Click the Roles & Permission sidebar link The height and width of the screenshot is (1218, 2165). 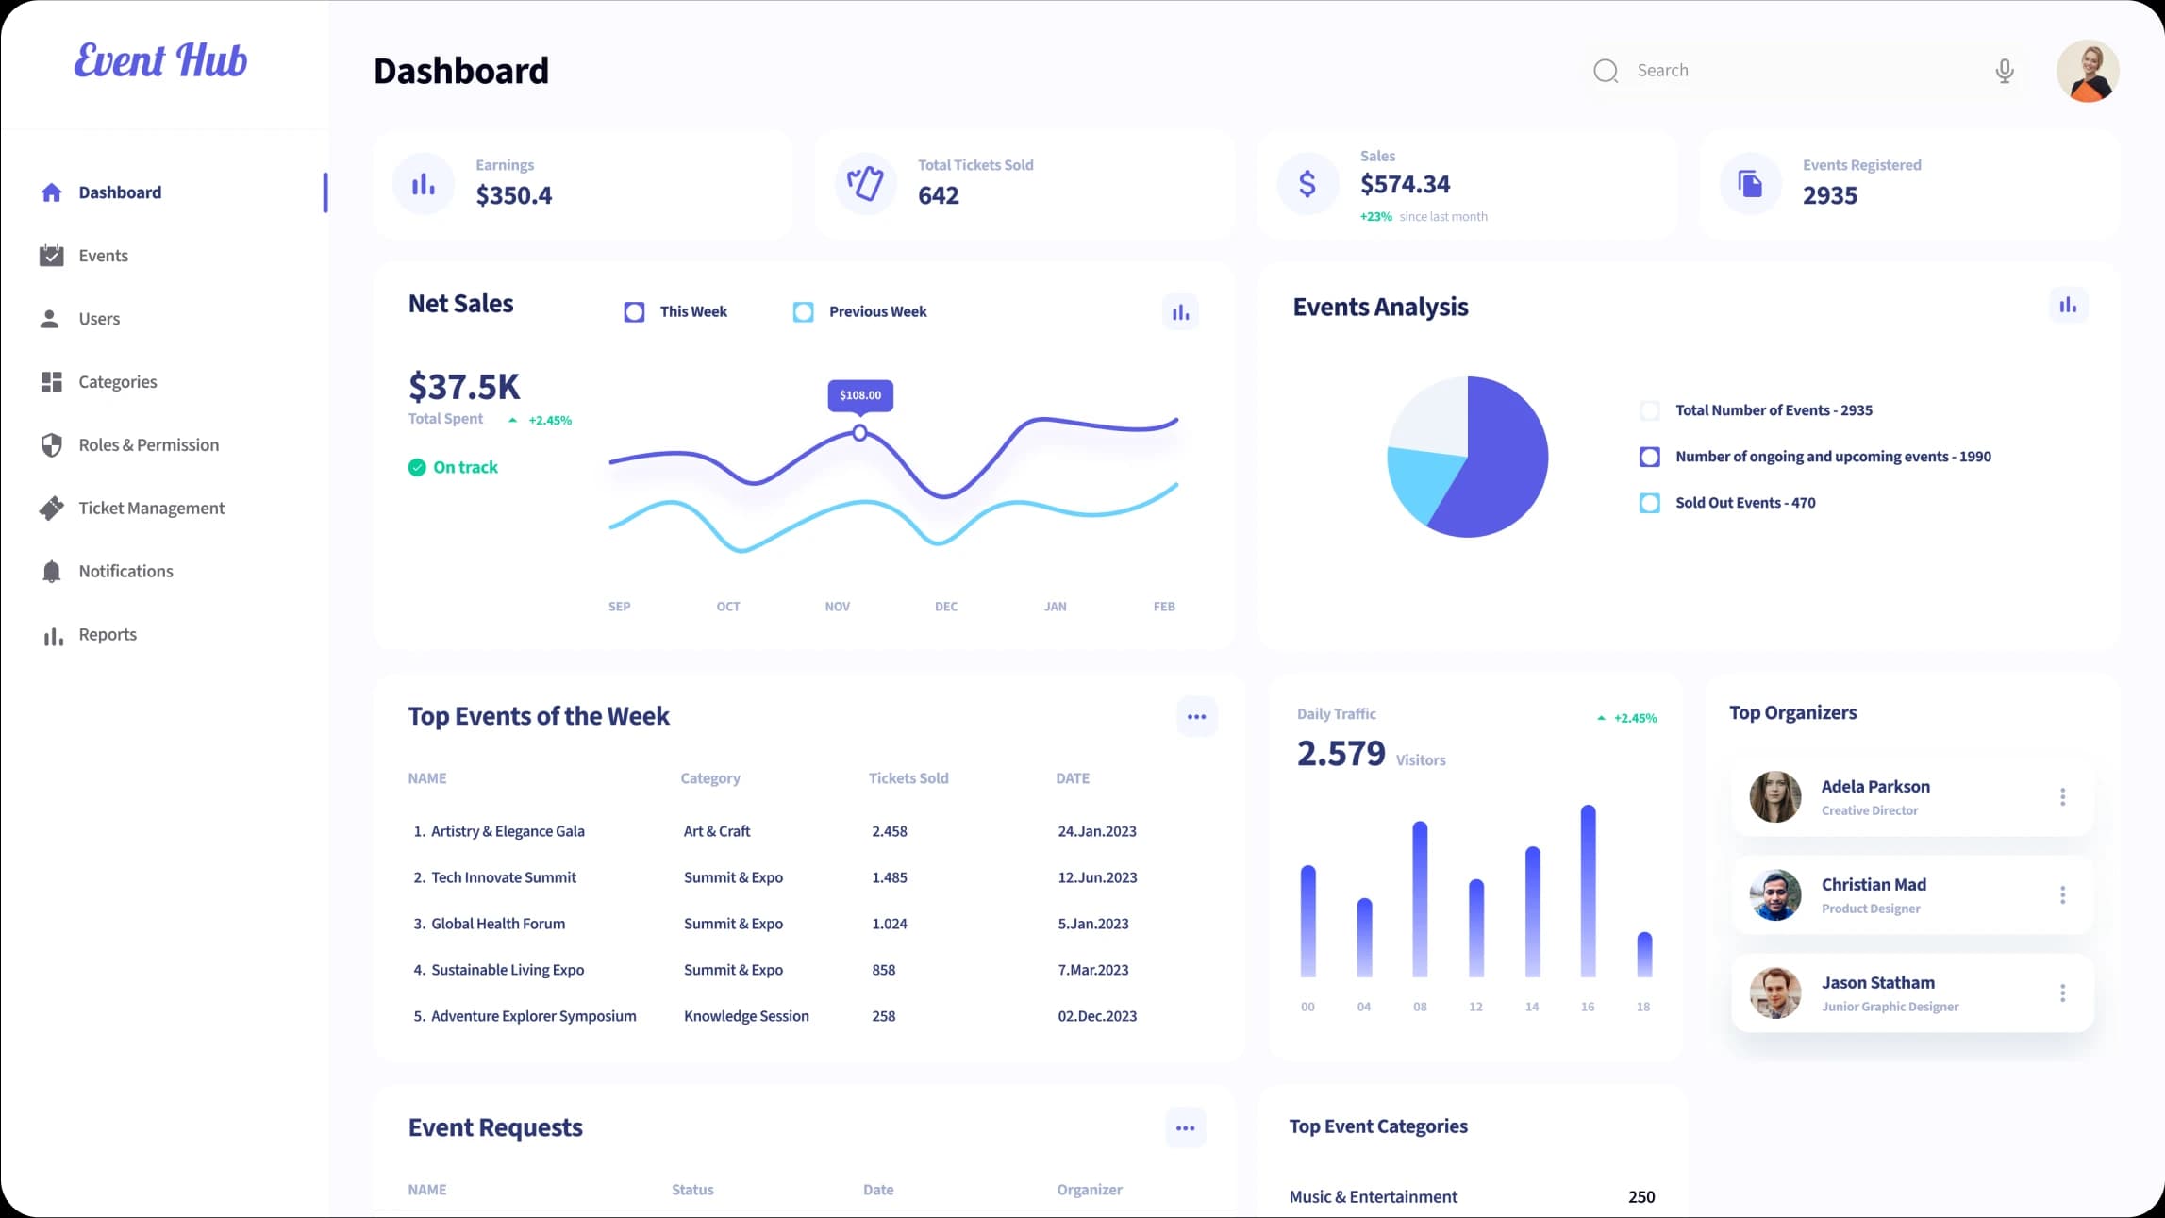(149, 443)
